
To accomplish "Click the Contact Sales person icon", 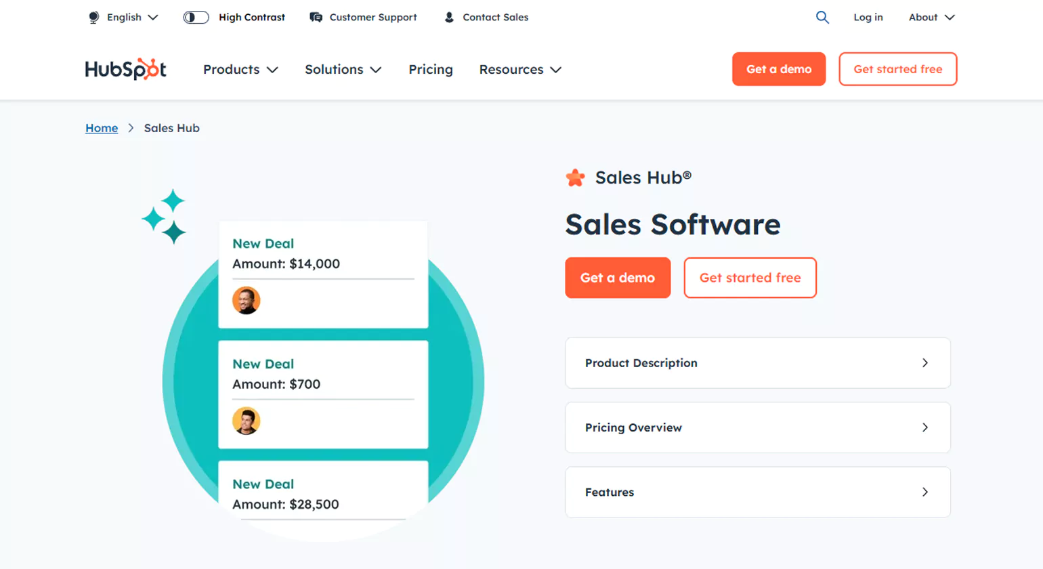I will point(448,17).
